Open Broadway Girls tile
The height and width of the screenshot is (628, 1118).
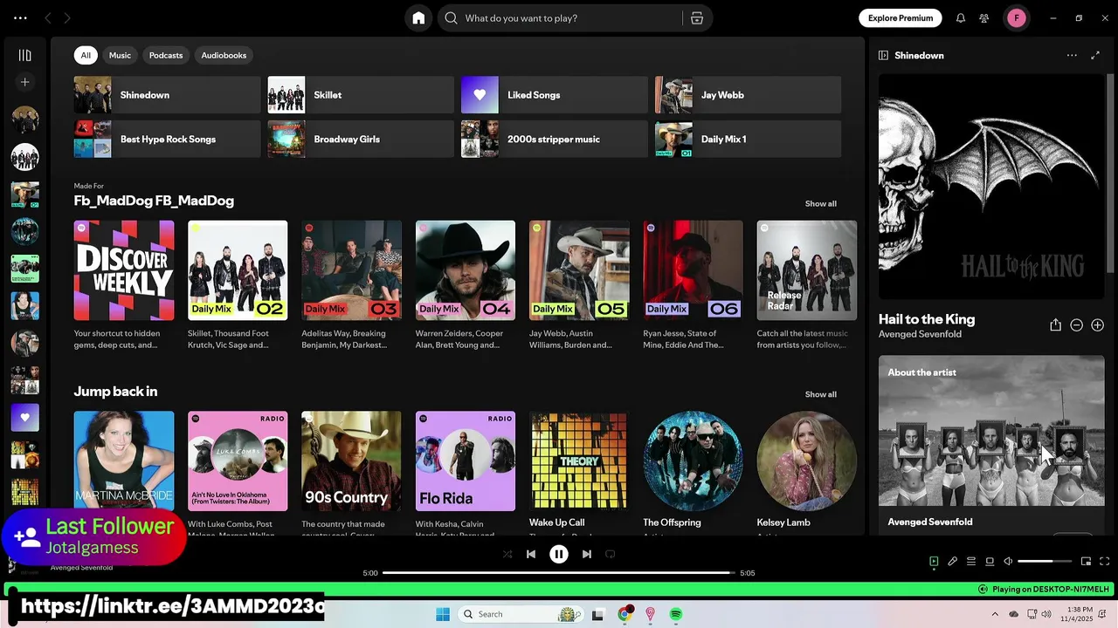point(361,140)
